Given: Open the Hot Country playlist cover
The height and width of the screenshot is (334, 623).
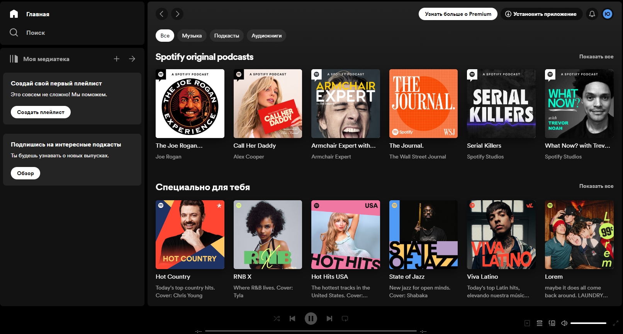Looking at the screenshot, I should tap(190, 235).
